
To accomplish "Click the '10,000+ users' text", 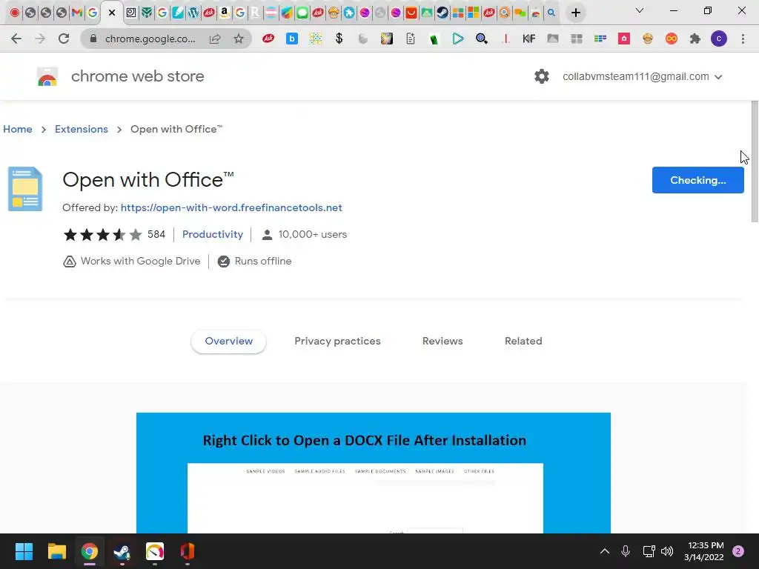I will (x=312, y=234).
